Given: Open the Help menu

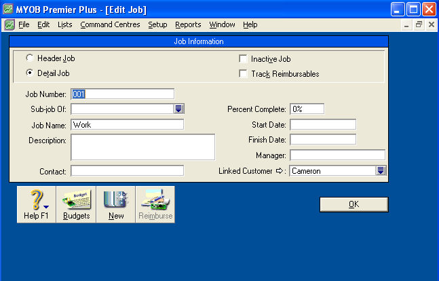Looking at the screenshot, I should pos(250,24).
